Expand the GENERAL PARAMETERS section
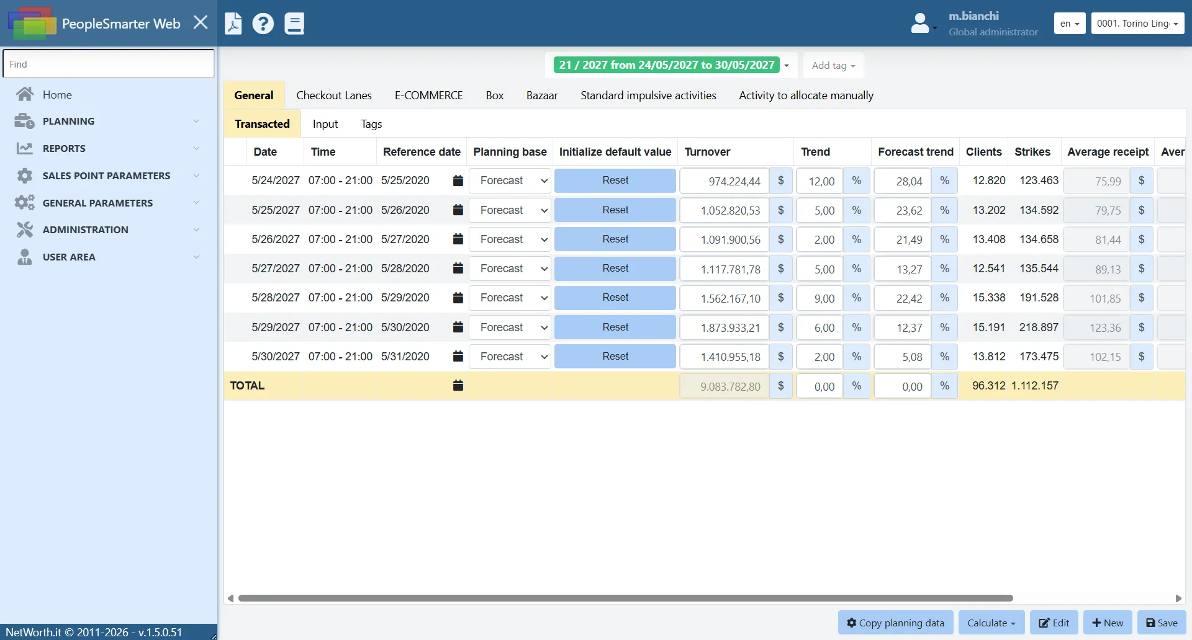Screen dimensions: 1192x640 point(109,203)
